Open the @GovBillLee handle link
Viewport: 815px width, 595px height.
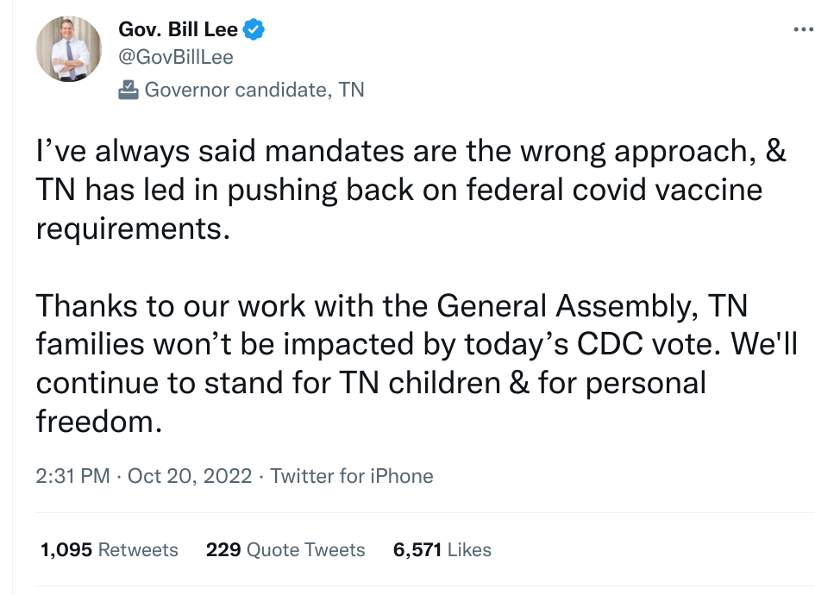tap(176, 58)
